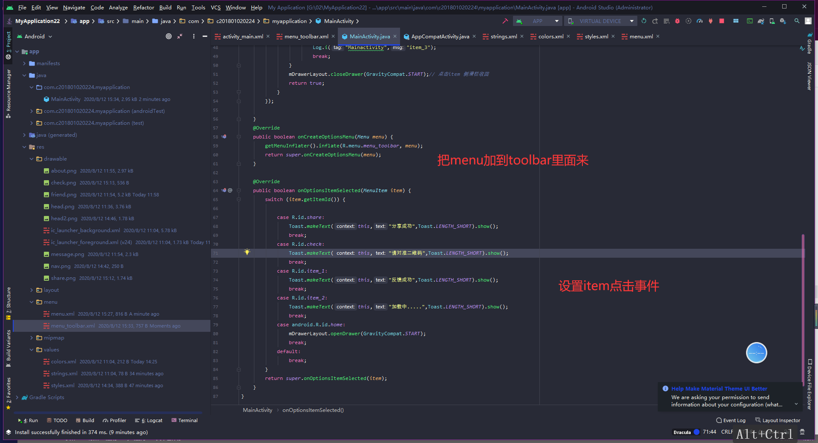This screenshot has width=818, height=443.
Task: Open the Profiler tool window
Action: 115,420
